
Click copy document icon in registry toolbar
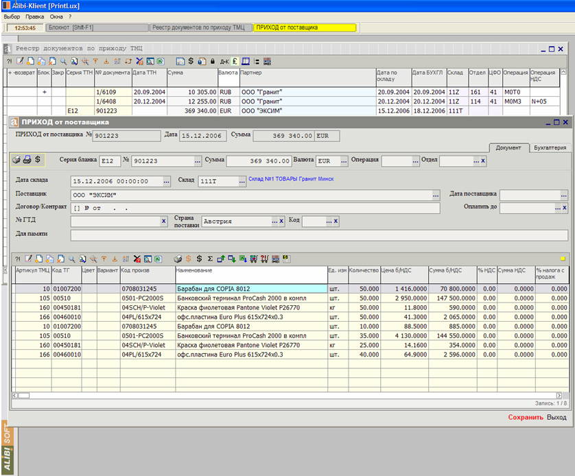(x=41, y=61)
